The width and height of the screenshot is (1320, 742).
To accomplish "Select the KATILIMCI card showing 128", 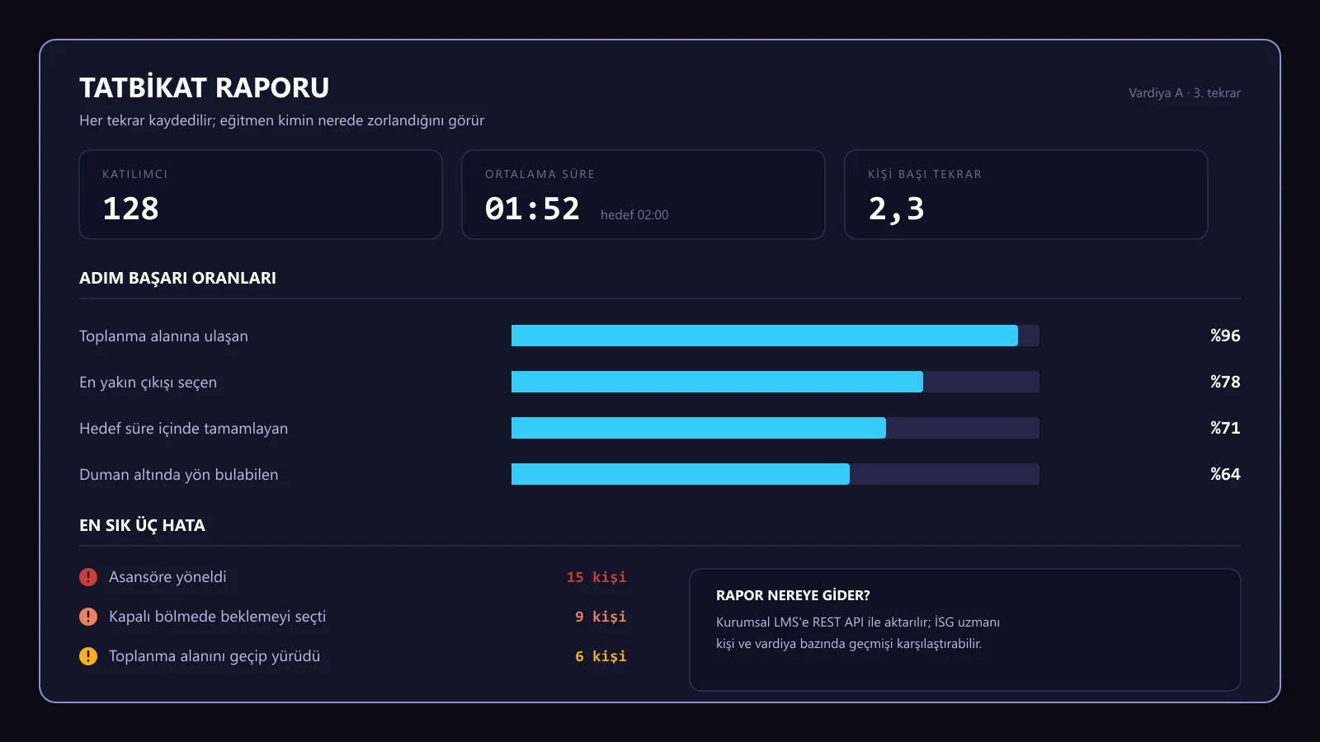I will (x=261, y=195).
